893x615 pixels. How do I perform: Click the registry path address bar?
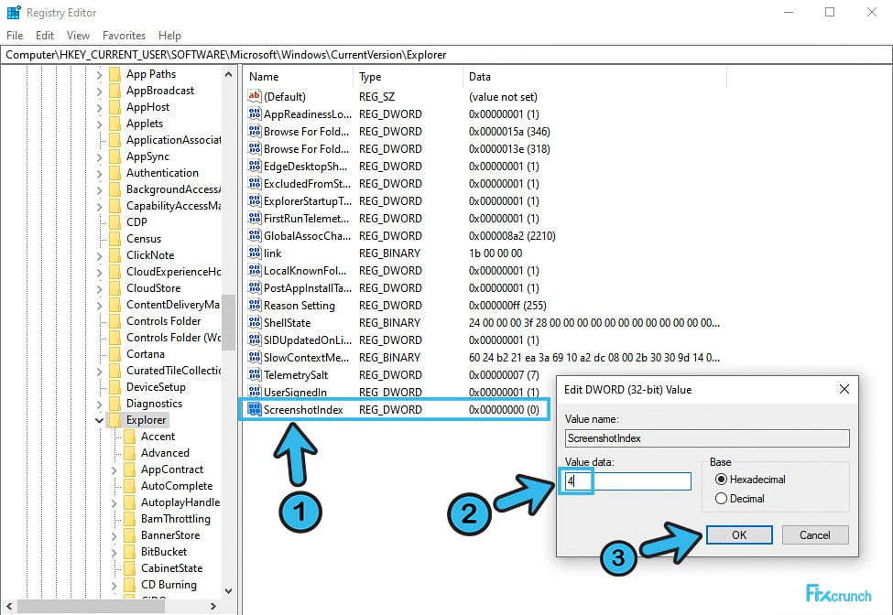[447, 55]
